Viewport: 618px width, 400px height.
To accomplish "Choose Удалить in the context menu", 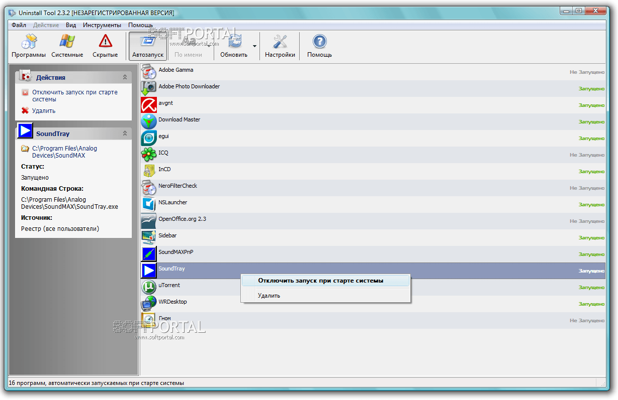I will coord(326,296).
